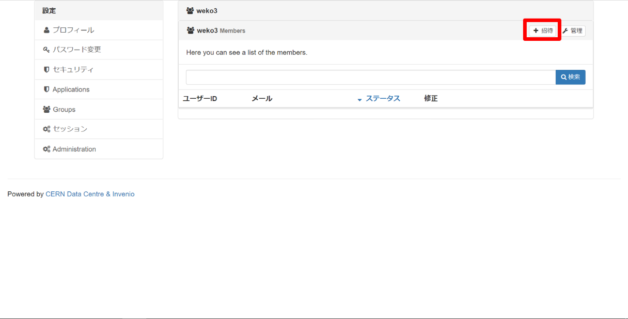Click the メール column header

[x=262, y=99]
